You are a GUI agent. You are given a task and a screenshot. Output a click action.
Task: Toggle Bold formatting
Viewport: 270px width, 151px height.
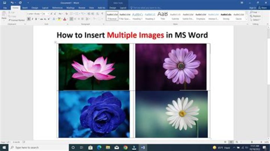point(28,19)
